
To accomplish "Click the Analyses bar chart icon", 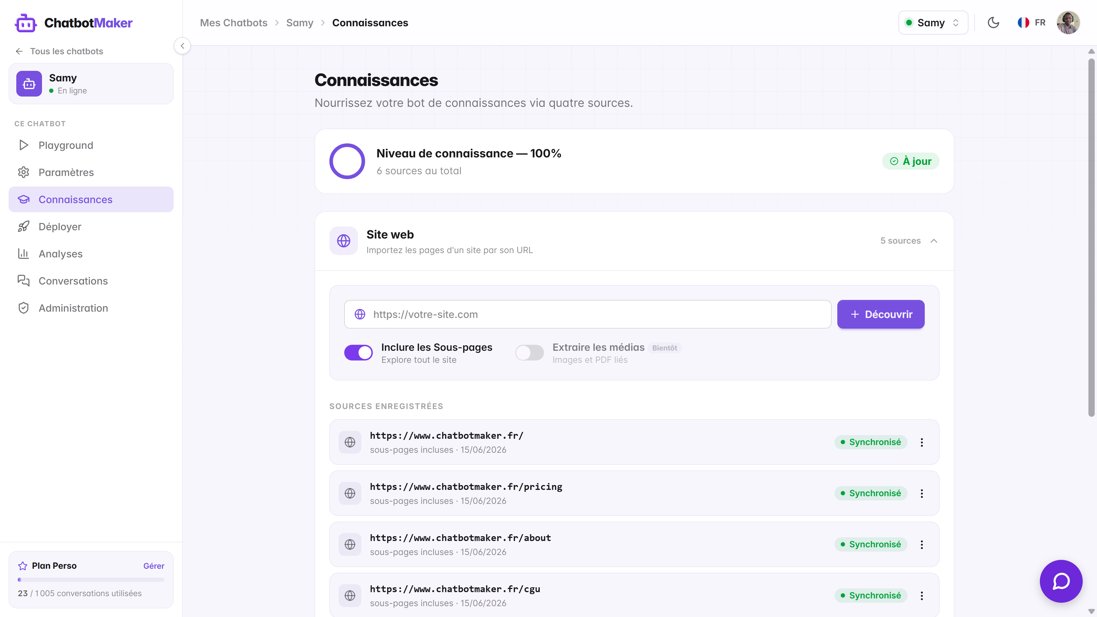I will [23, 254].
